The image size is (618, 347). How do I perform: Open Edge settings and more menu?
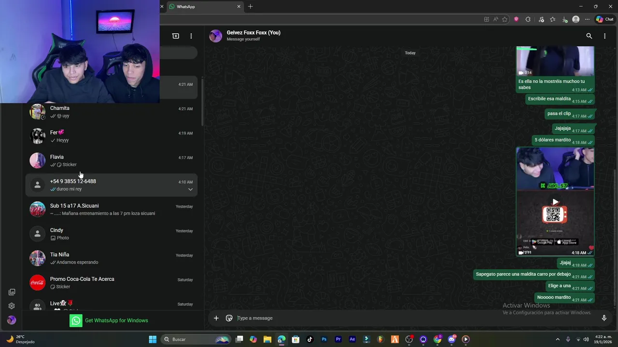pyautogui.click(x=587, y=19)
